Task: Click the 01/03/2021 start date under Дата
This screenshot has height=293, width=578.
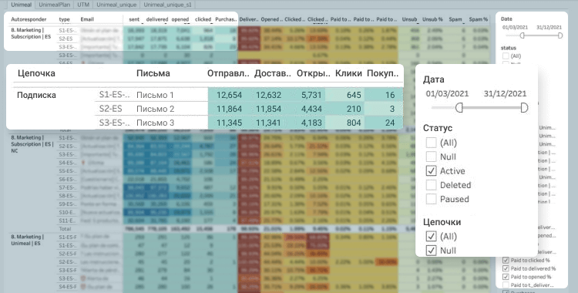Action: pos(447,94)
